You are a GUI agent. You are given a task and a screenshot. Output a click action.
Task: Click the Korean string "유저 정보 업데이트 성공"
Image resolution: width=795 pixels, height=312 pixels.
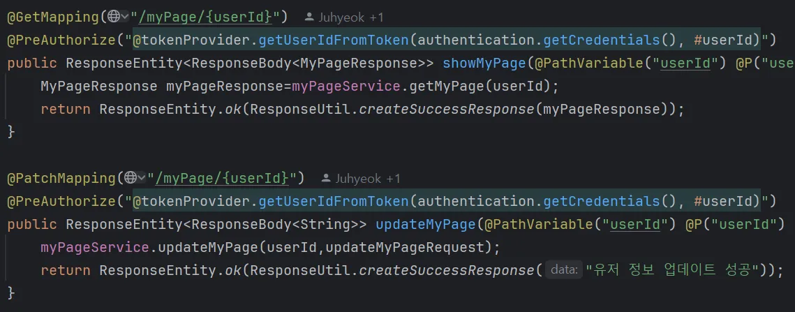[671, 270]
